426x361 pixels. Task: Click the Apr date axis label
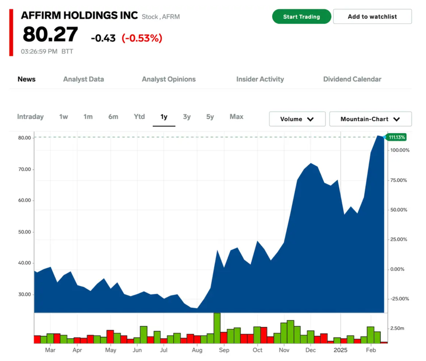click(x=77, y=350)
